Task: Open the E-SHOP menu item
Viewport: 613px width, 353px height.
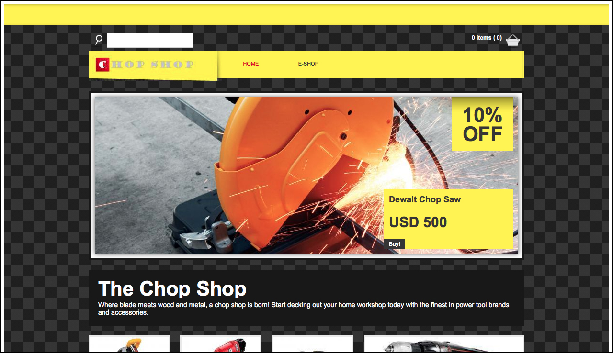Action: click(x=308, y=64)
